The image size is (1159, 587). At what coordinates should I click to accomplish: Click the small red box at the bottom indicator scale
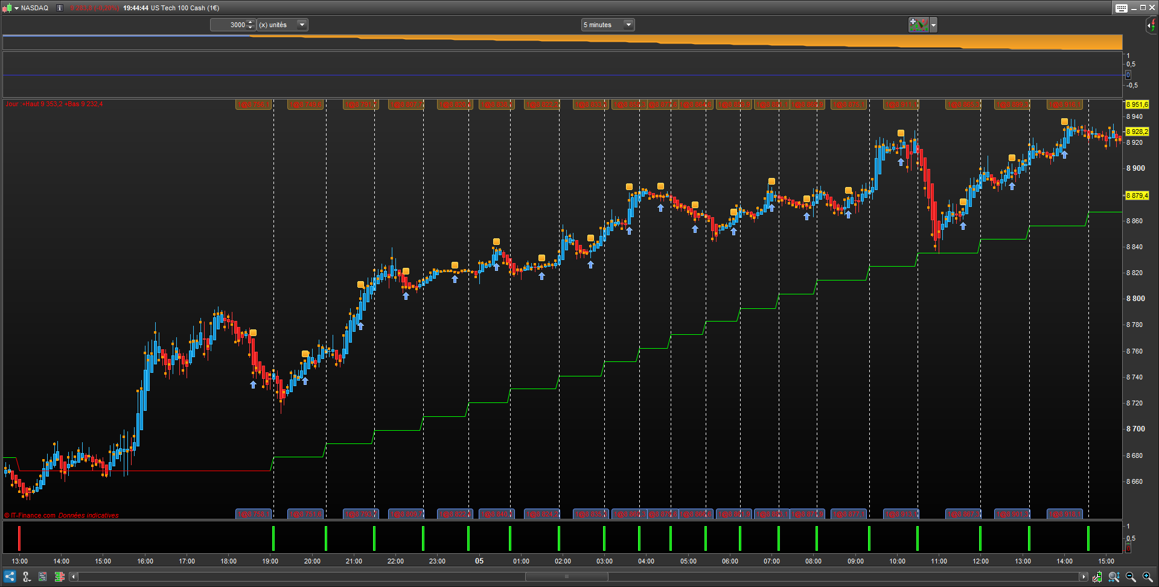tap(1128, 548)
